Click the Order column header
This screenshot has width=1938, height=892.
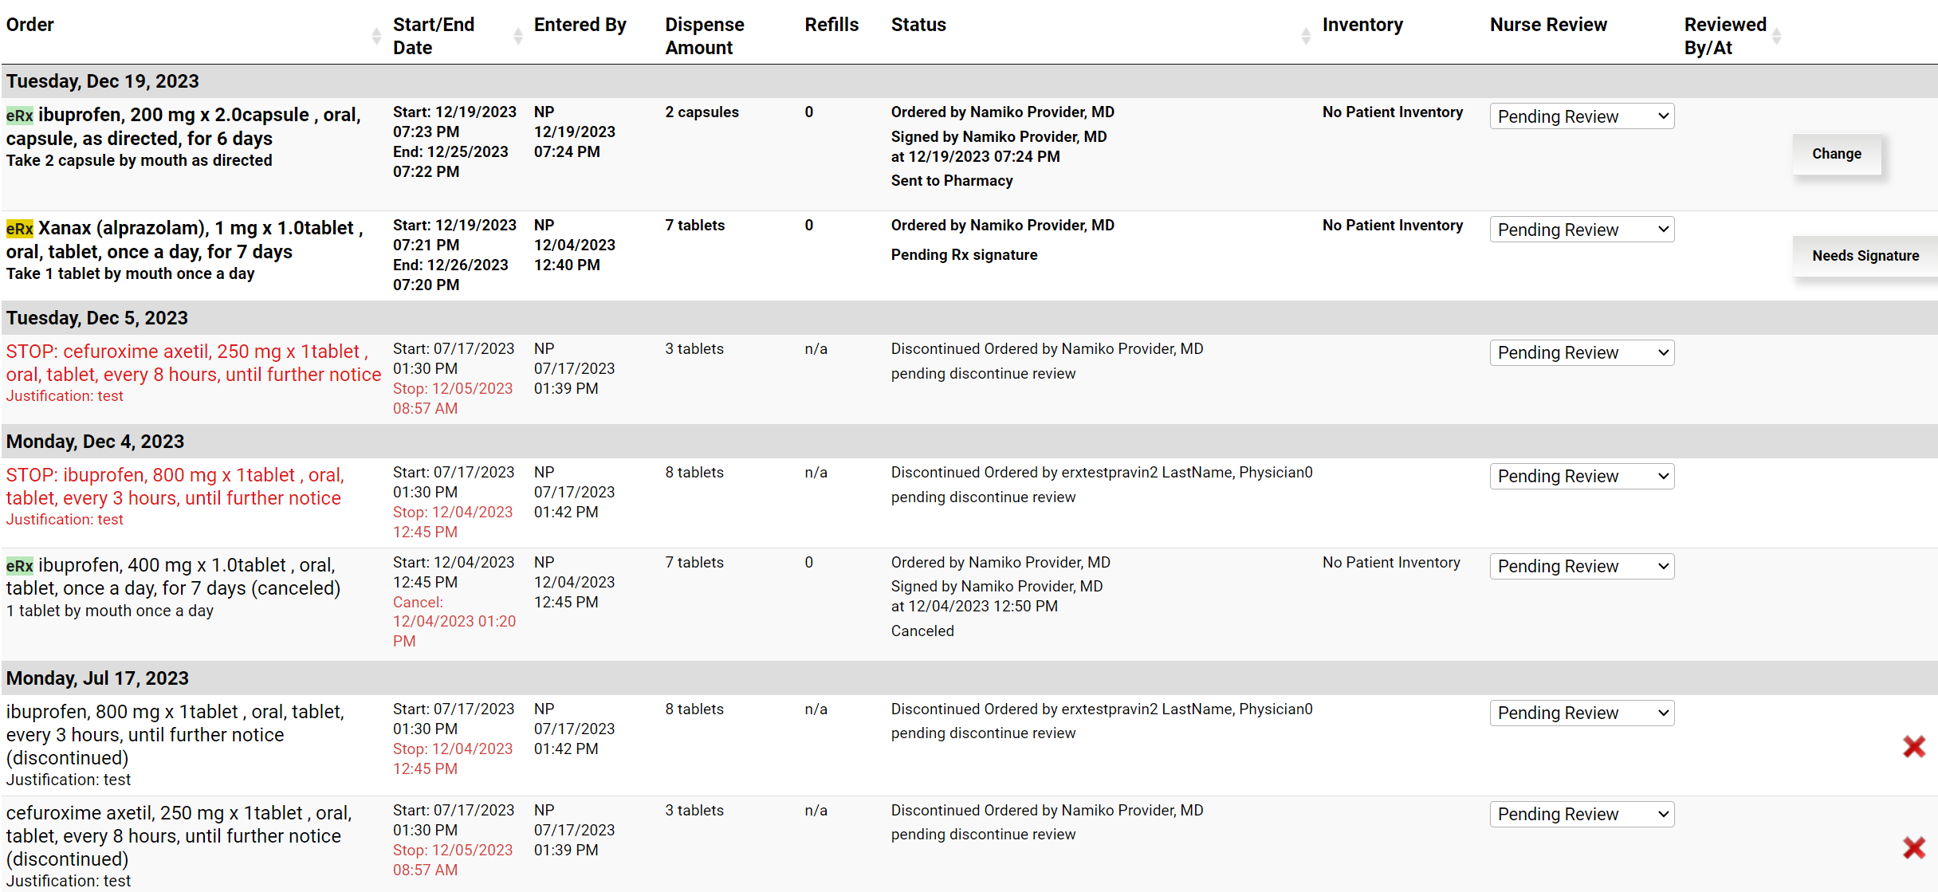tap(30, 25)
